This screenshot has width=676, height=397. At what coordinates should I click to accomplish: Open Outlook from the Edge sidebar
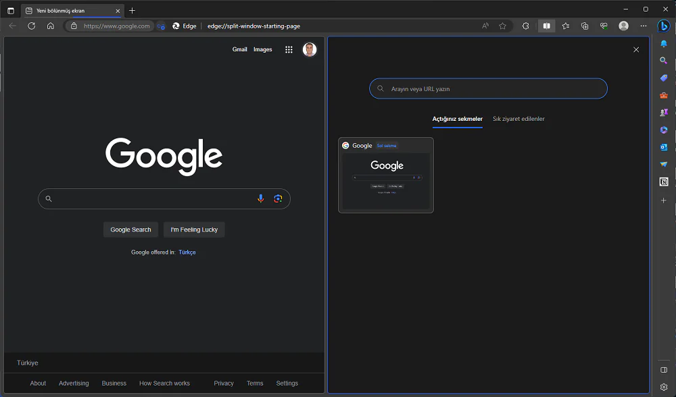pyautogui.click(x=664, y=147)
